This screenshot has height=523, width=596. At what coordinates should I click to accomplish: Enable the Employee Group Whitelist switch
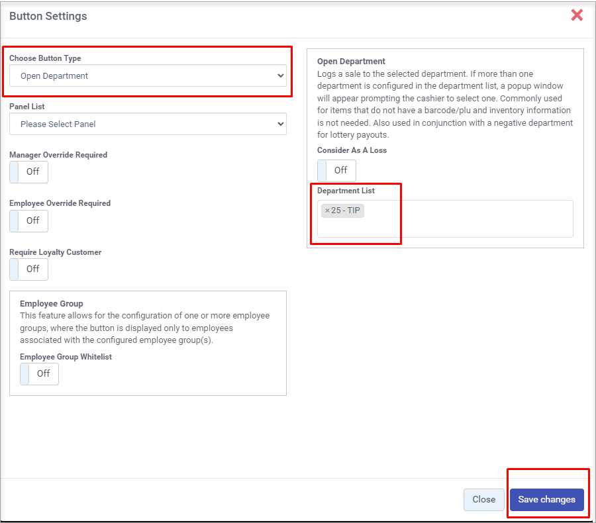tap(39, 373)
